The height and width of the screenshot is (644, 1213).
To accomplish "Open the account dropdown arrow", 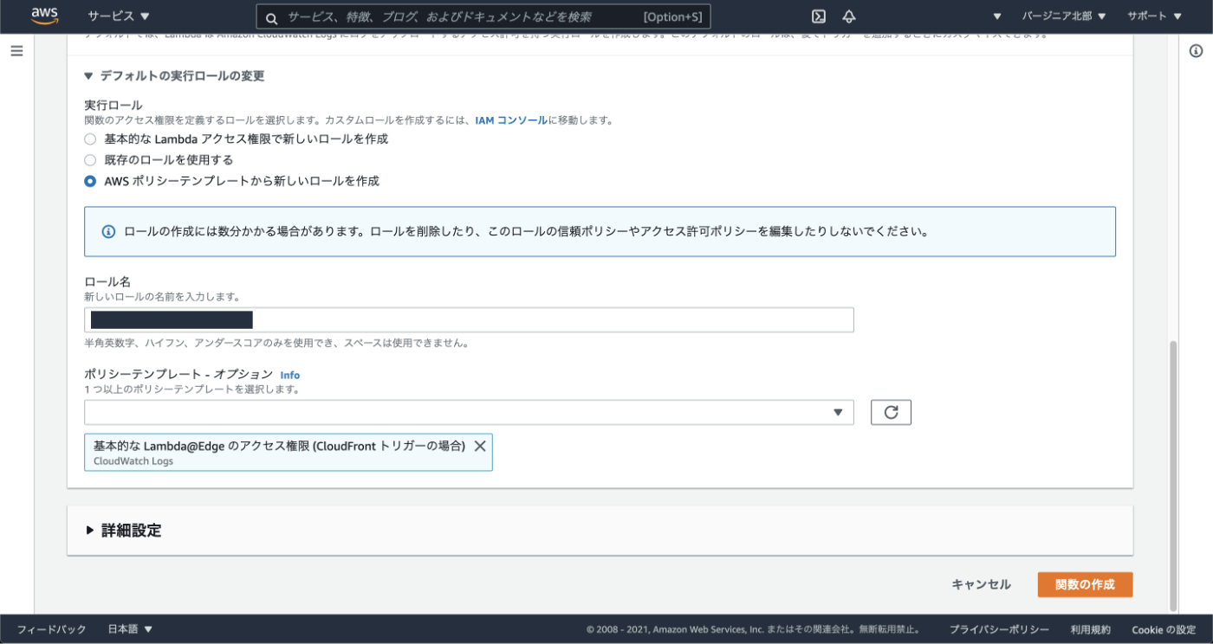I will click(997, 16).
